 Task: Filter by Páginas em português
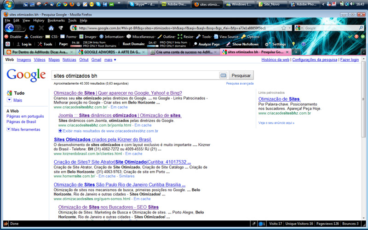[25, 116]
